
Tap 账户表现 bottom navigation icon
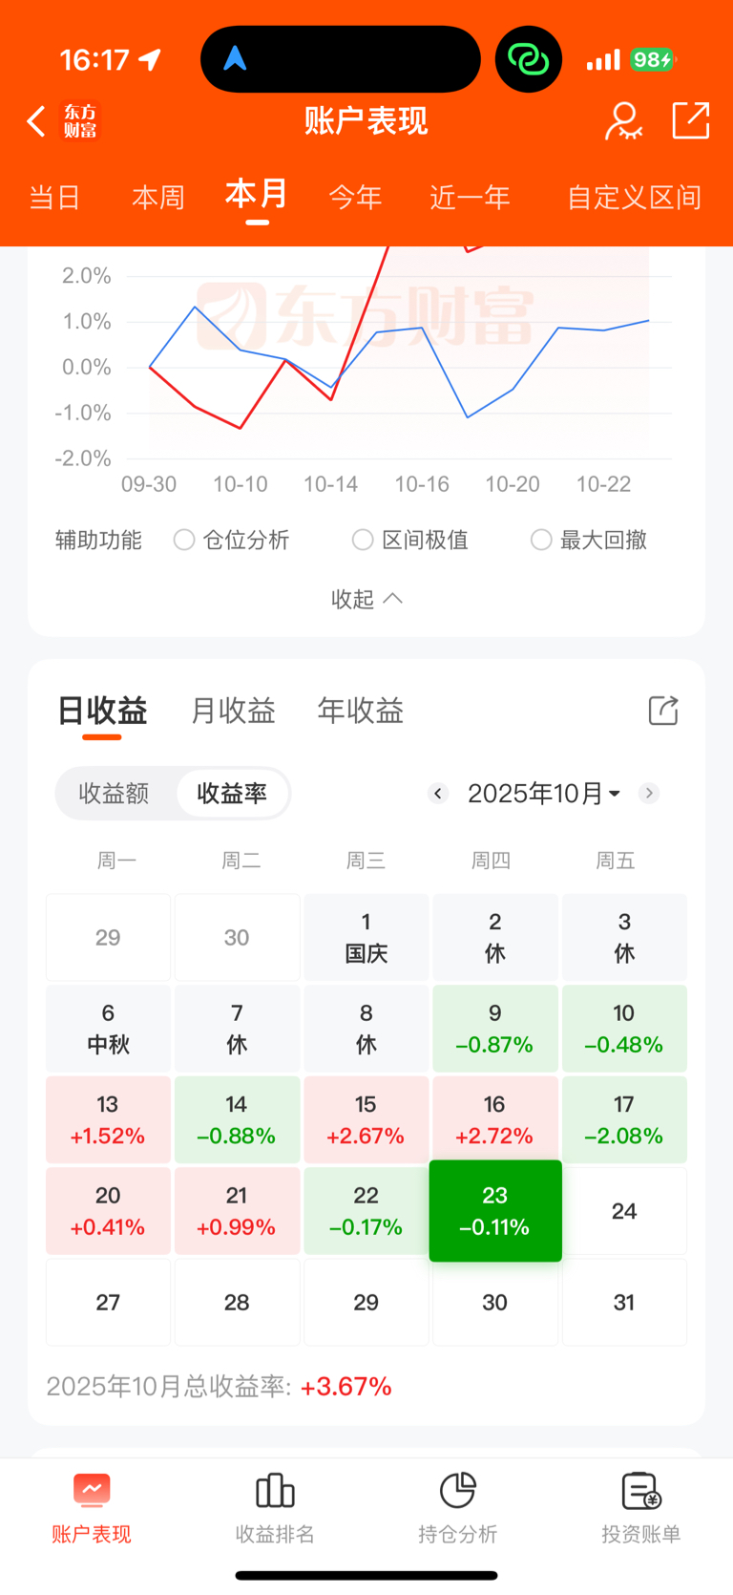pyautogui.click(x=92, y=1490)
